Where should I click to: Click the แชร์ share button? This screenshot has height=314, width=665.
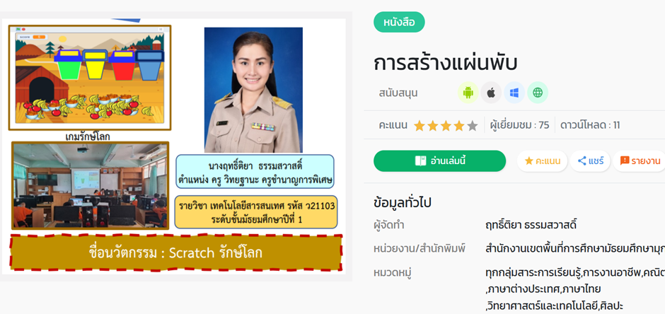point(590,161)
